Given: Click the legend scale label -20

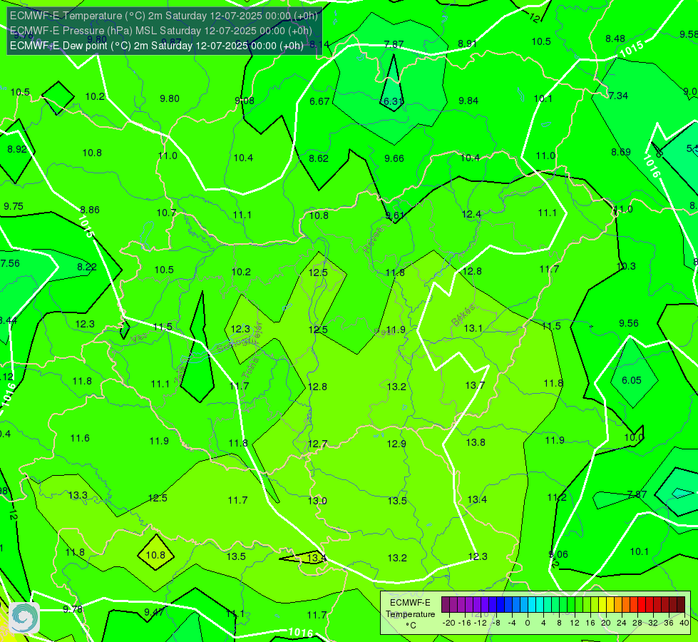Looking at the screenshot, I should click(449, 623).
